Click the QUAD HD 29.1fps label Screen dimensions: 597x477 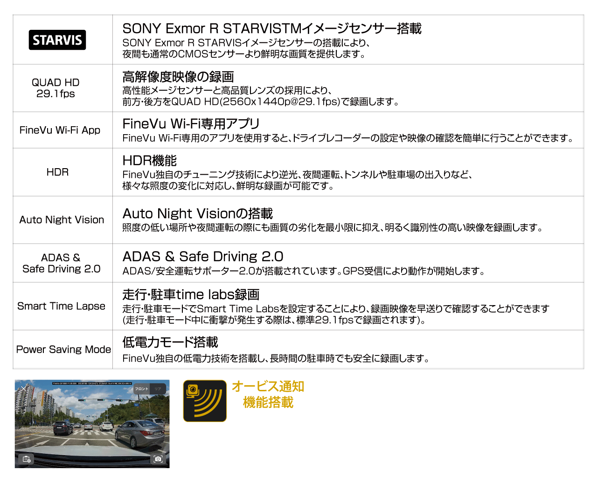pyautogui.click(x=56, y=88)
